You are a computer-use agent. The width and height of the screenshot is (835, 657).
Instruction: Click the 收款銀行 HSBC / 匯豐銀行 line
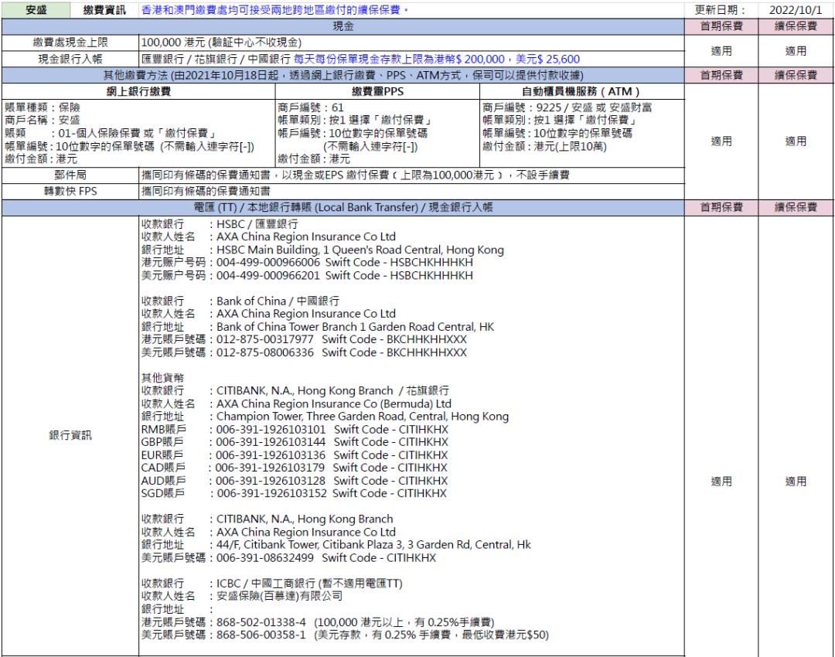tap(220, 224)
